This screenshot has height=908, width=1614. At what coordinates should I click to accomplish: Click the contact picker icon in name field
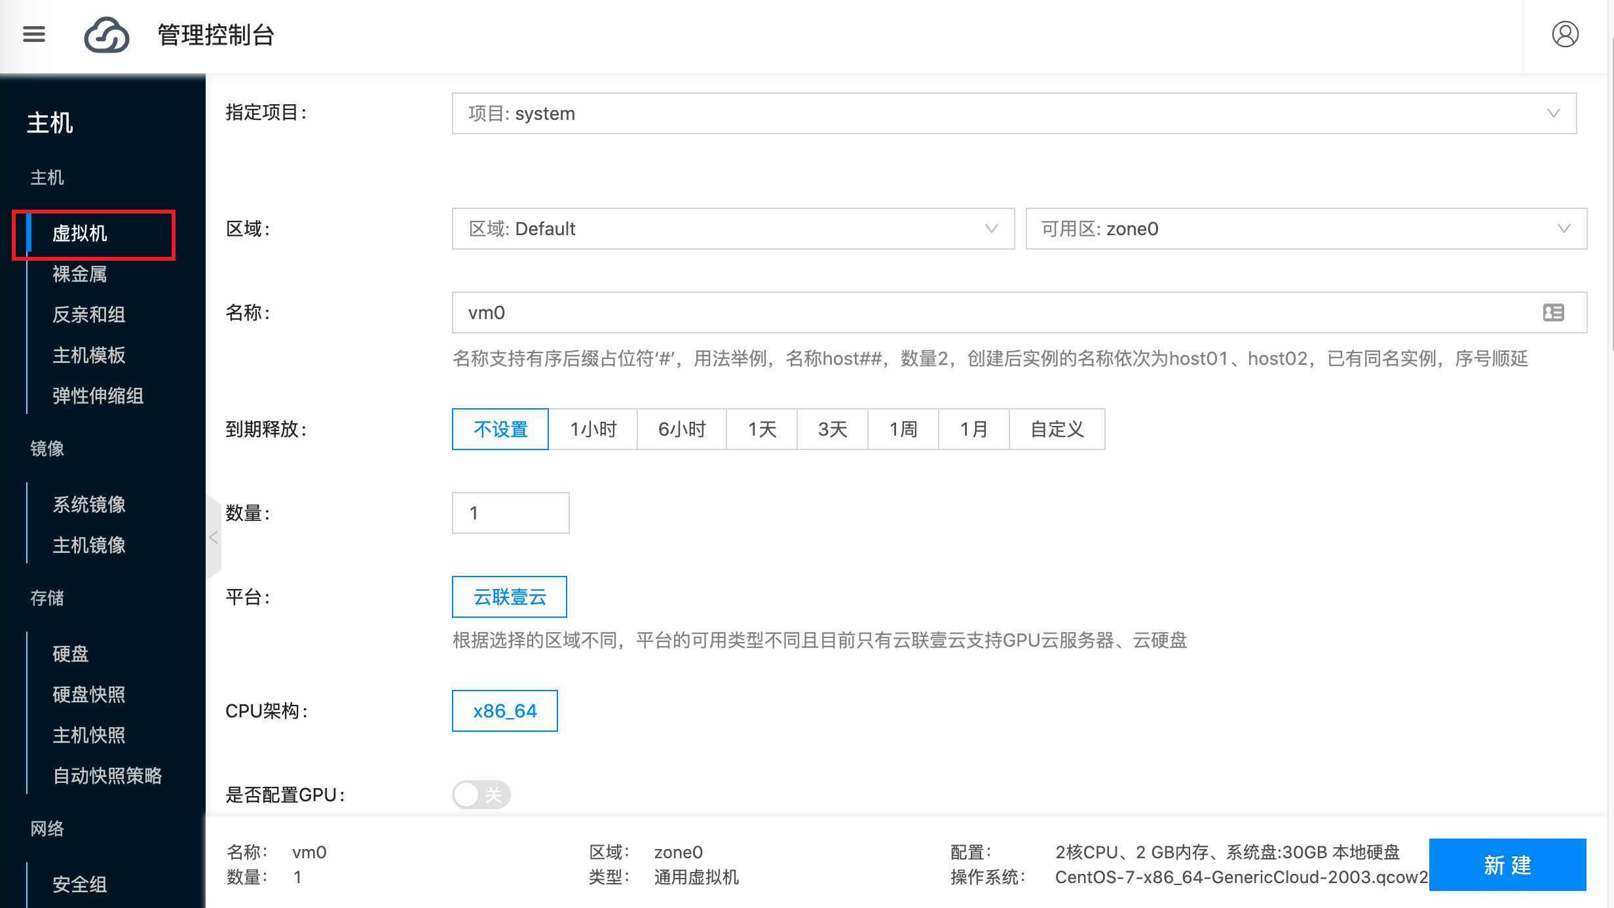pos(1553,312)
